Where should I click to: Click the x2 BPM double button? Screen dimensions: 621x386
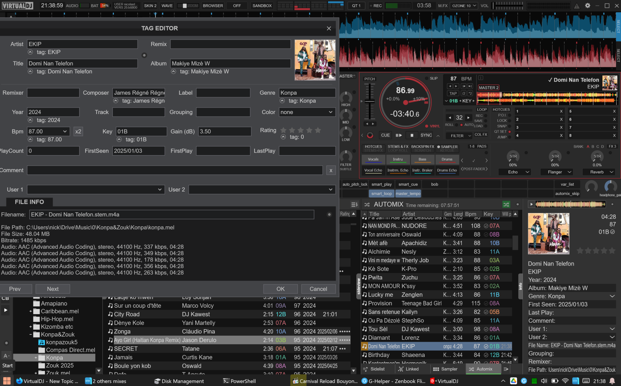(78, 132)
